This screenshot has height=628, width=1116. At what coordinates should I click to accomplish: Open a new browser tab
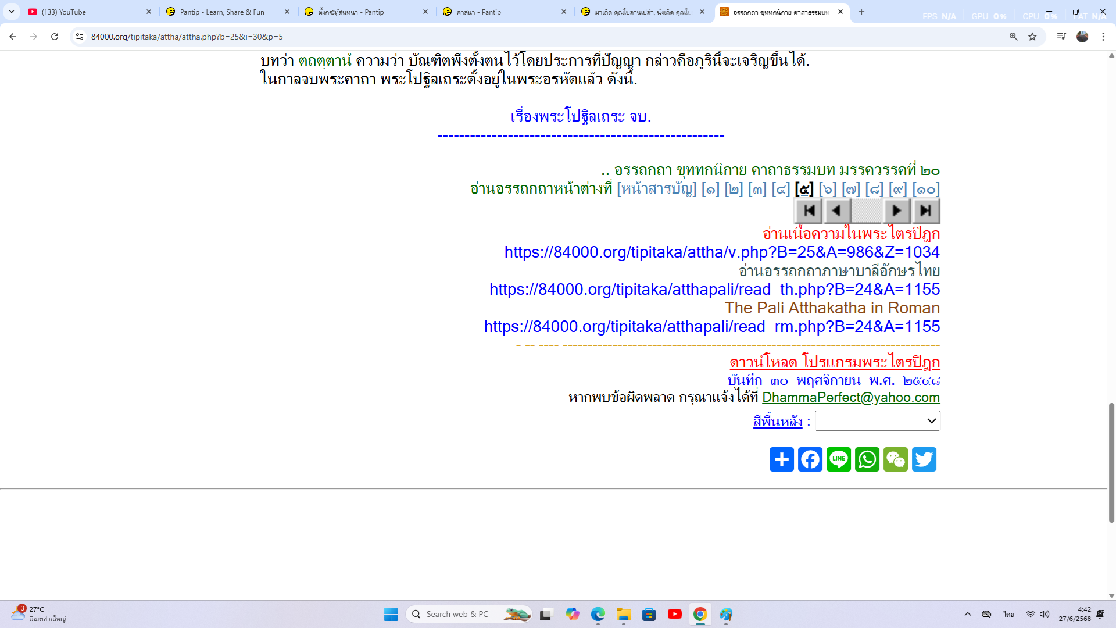(x=861, y=12)
